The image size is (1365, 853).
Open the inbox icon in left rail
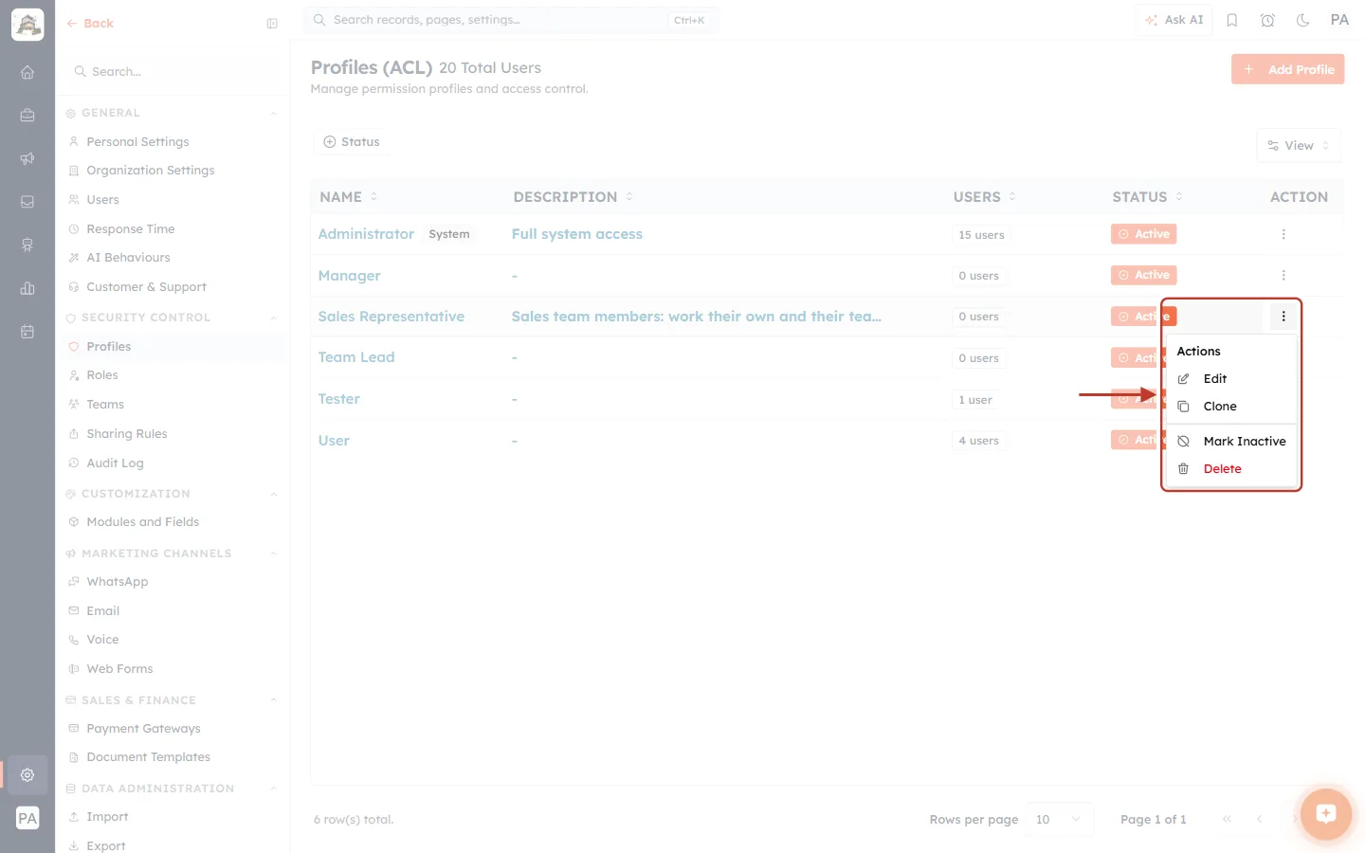pyautogui.click(x=27, y=202)
